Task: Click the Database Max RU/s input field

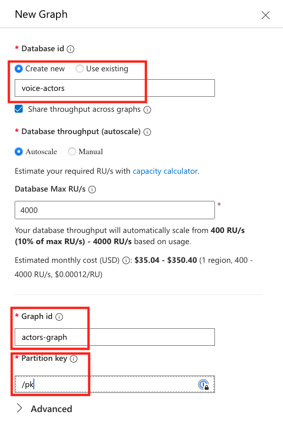Action: pyautogui.click(x=114, y=210)
